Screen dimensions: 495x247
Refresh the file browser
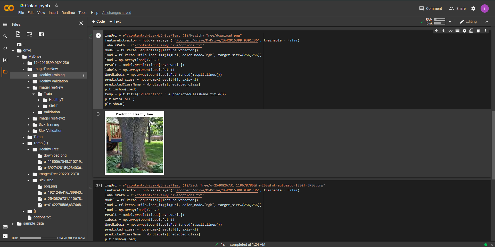click(30, 34)
